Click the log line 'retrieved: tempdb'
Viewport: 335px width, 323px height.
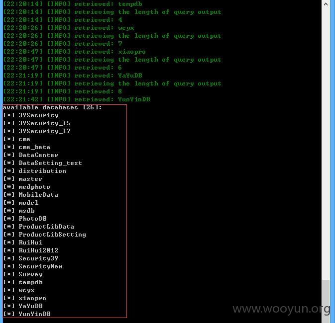[x=73, y=4]
